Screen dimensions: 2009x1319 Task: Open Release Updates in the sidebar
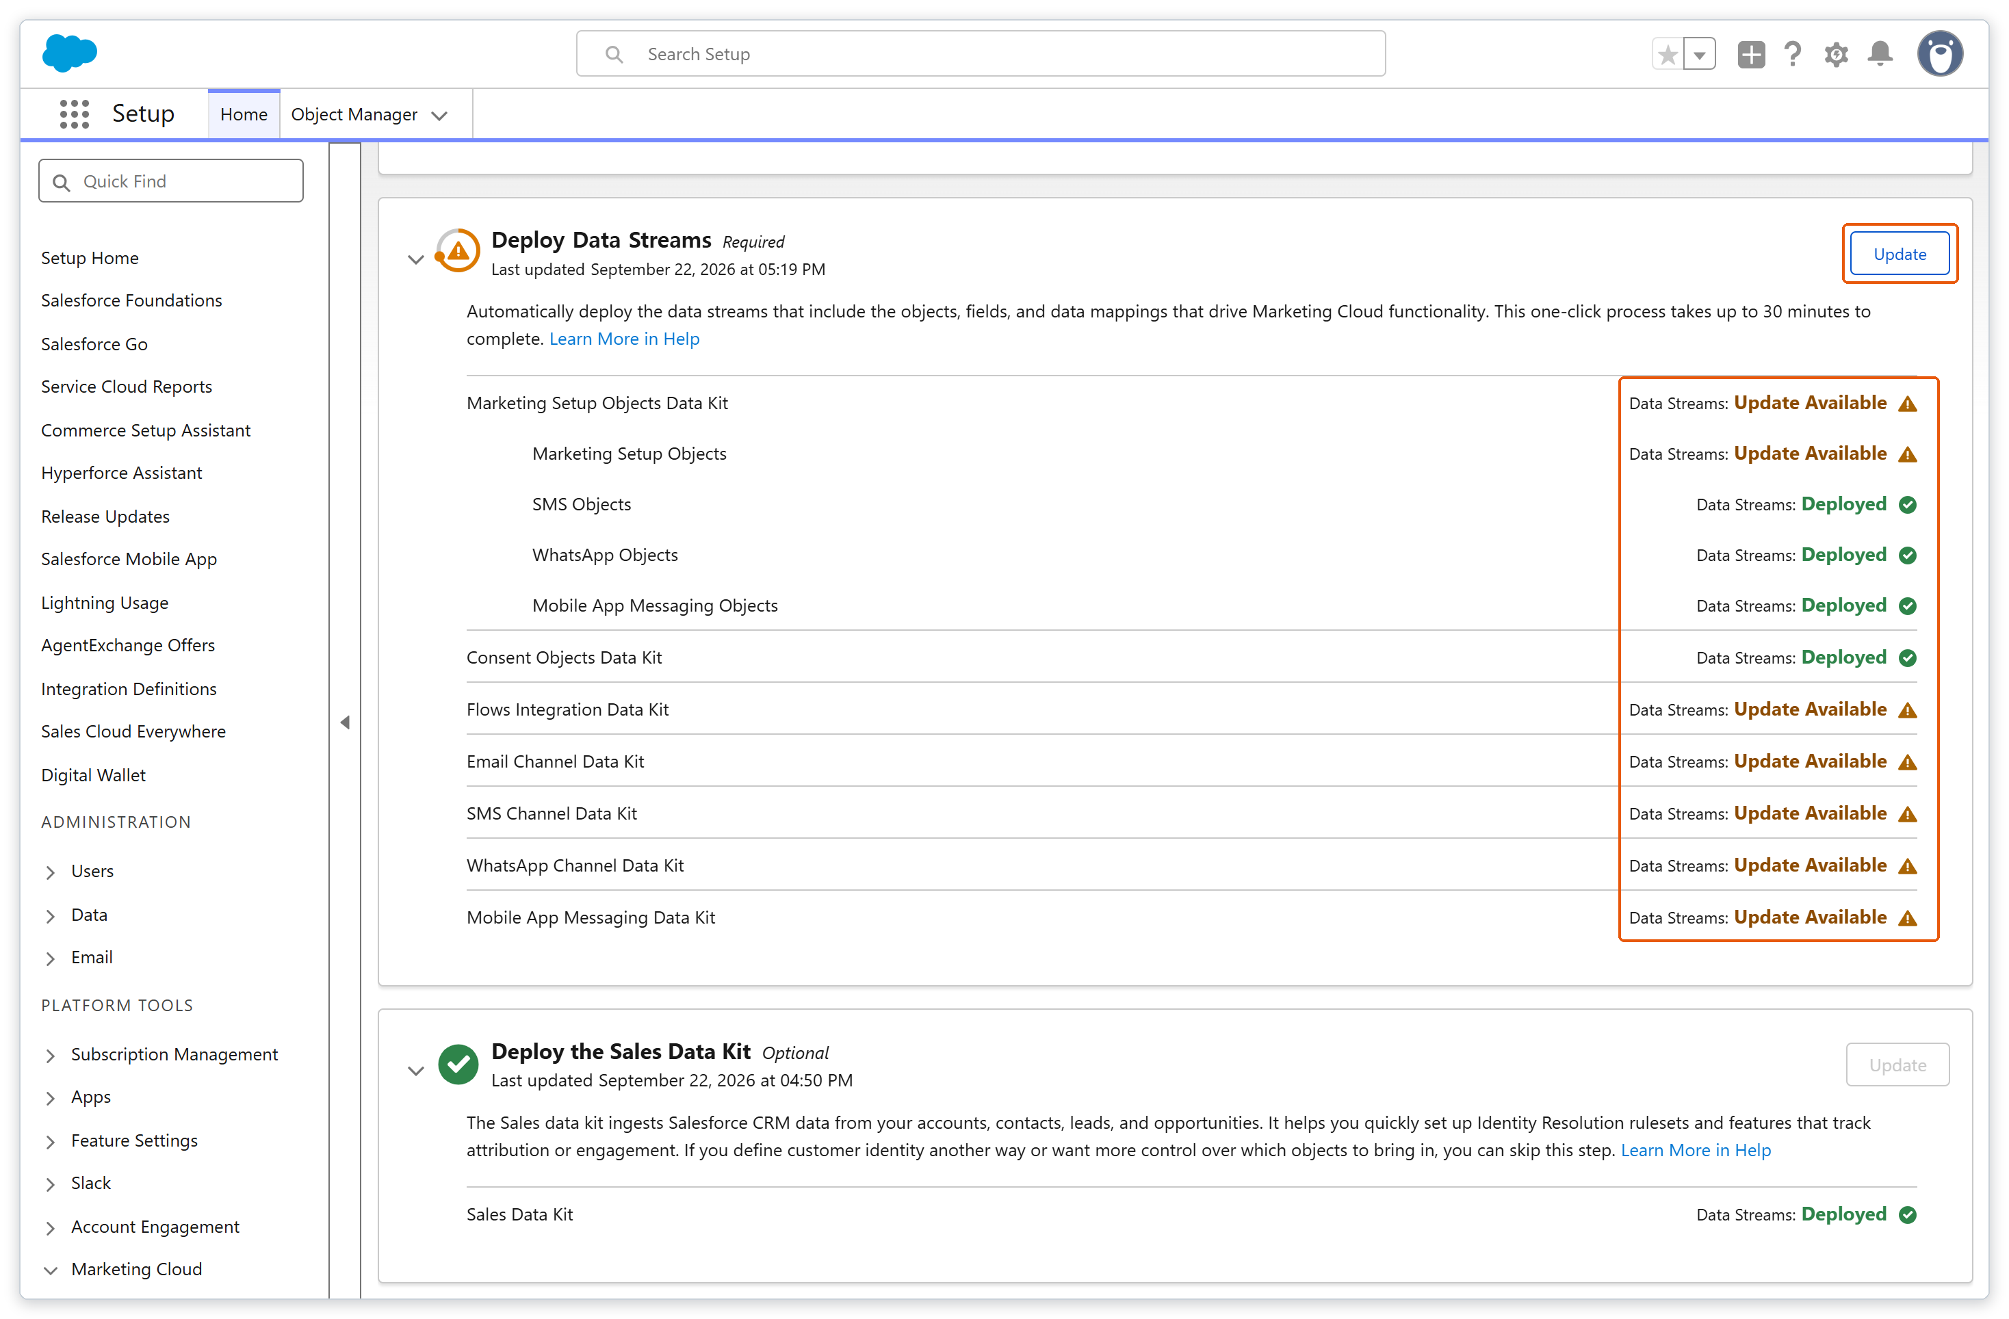(x=105, y=517)
